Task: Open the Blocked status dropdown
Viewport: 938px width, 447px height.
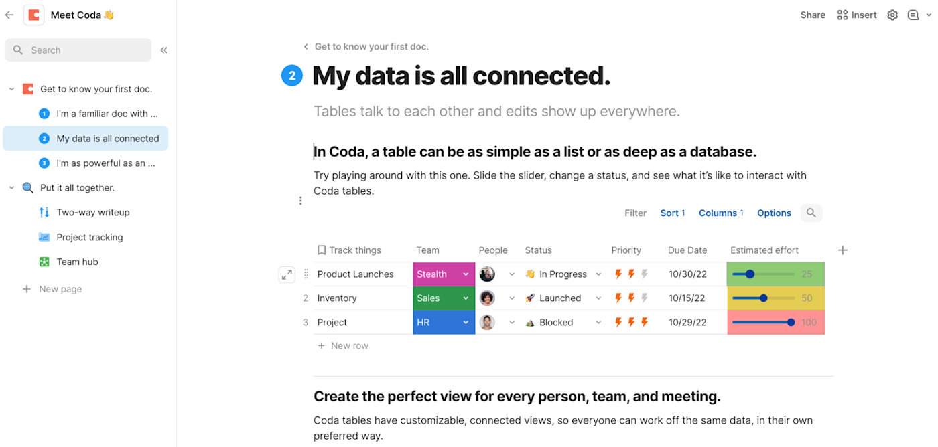Action: click(x=598, y=323)
